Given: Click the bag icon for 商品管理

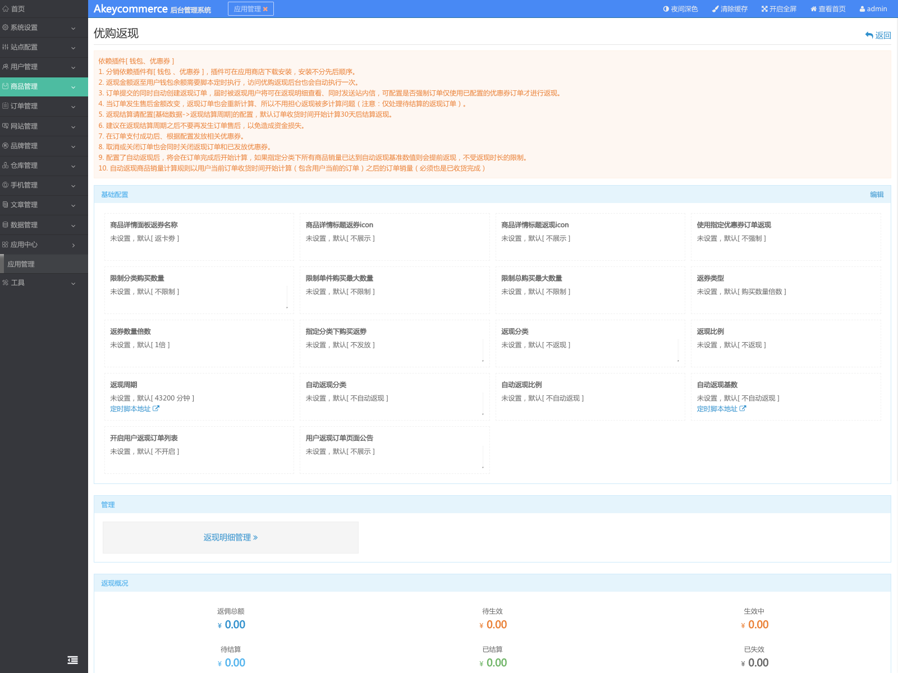Looking at the screenshot, I should (x=6, y=86).
